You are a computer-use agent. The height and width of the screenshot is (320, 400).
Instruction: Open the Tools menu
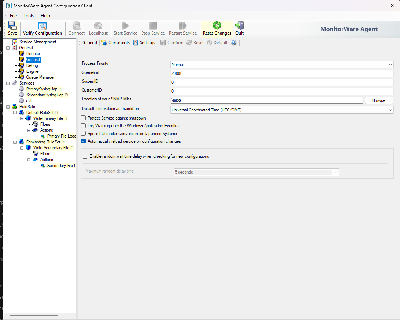pos(29,16)
